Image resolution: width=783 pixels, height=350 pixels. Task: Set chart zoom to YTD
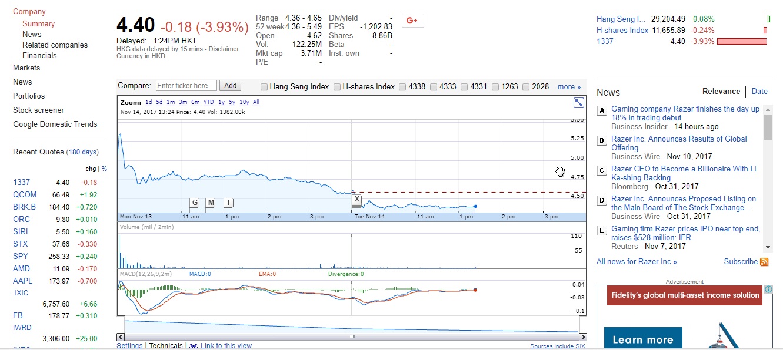[208, 102]
